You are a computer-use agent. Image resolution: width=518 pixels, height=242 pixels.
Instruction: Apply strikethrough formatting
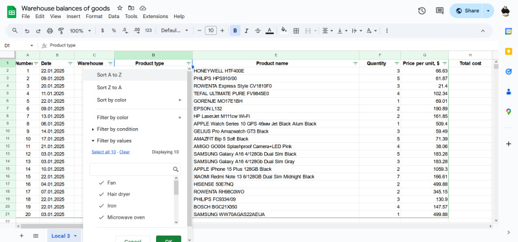(258, 30)
